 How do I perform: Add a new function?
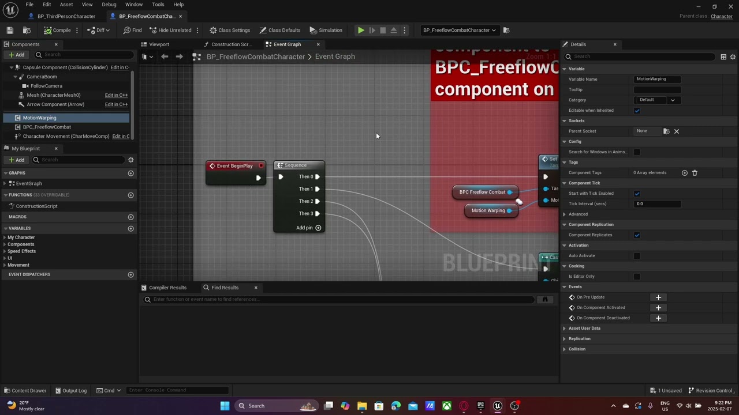tap(130, 195)
